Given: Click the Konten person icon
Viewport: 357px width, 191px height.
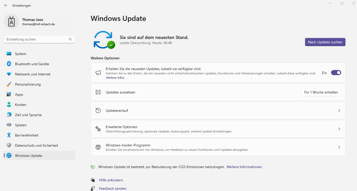Looking at the screenshot, I should (9, 105).
